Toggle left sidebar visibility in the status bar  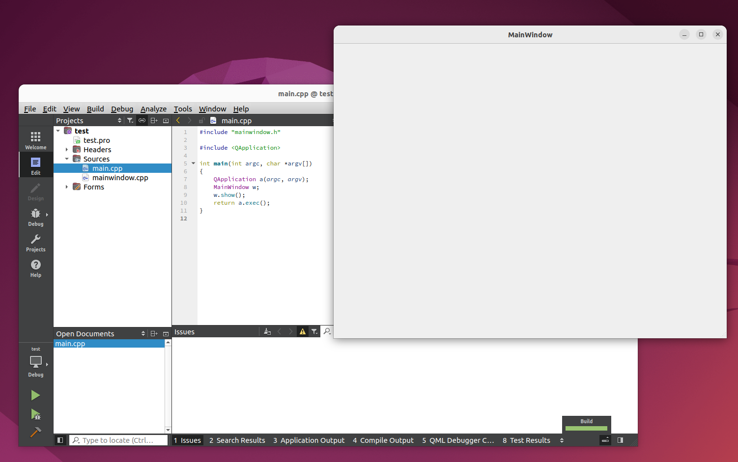pos(60,440)
